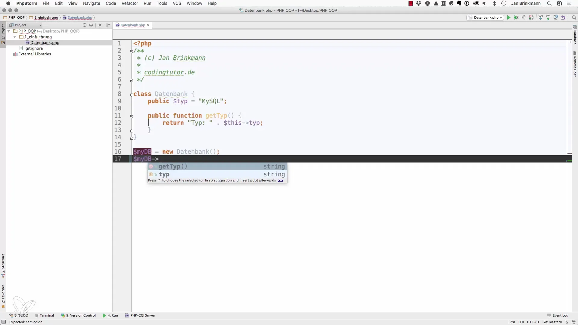
Task: Open Project panel settings gear
Action: (x=100, y=25)
